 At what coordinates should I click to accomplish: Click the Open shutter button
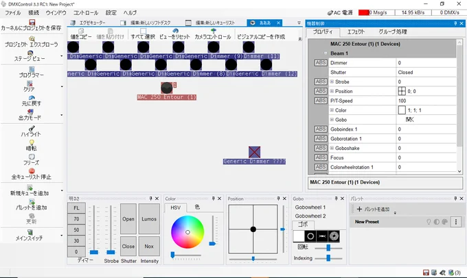tap(128, 219)
